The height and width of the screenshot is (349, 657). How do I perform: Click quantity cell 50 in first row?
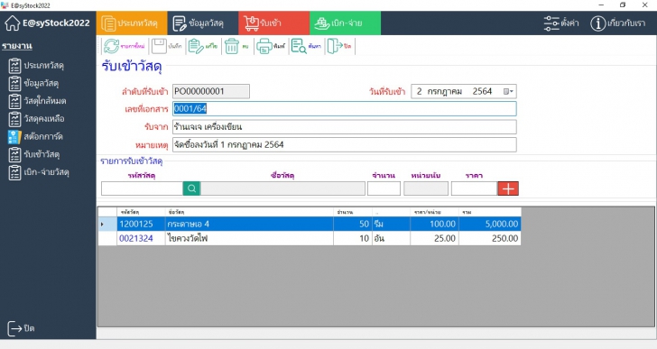pyautogui.click(x=352, y=224)
